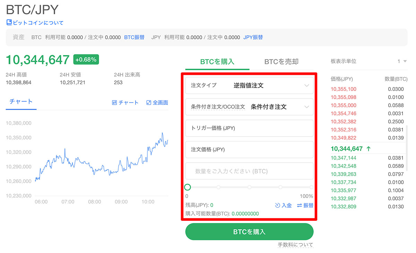Open the 手数料について link
The height and width of the screenshot is (253, 416).
point(295,245)
